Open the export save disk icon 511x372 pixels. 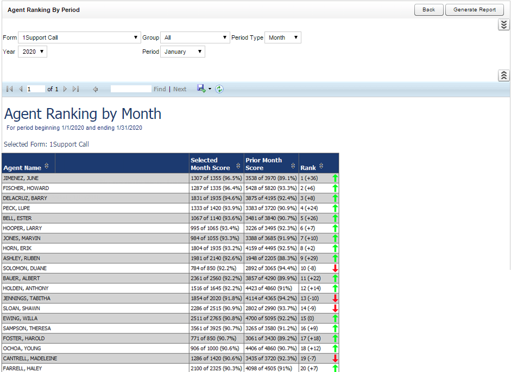coord(201,89)
